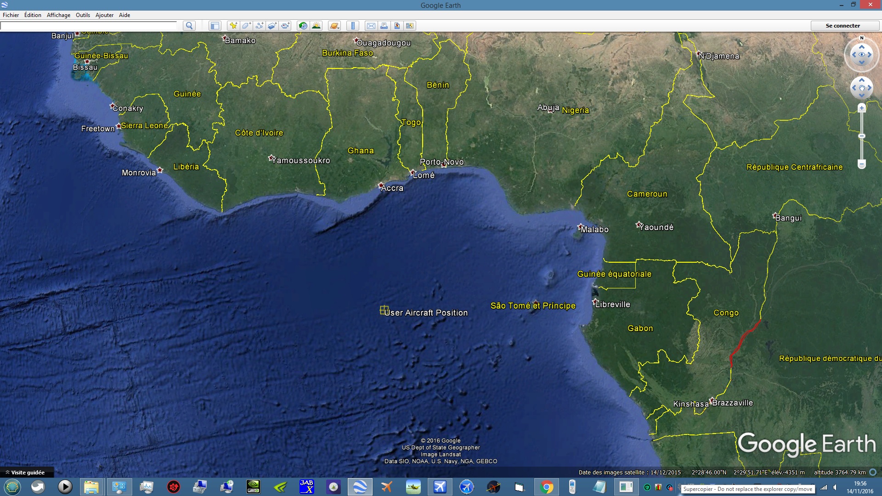Image resolution: width=882 pixels, height=496 pixels.
Task: Click the Print icon
Action: coord(384,26)
